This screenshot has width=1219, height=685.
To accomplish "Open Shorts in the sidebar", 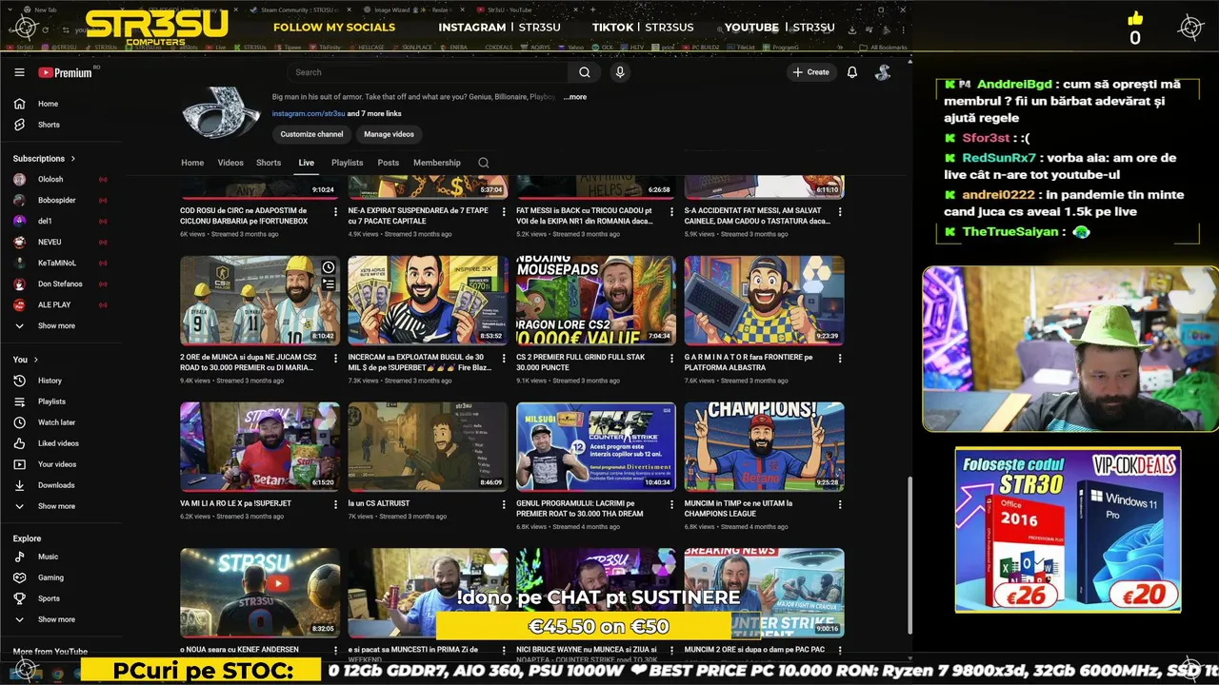I will pyautogui.click(x=48, y=125).
